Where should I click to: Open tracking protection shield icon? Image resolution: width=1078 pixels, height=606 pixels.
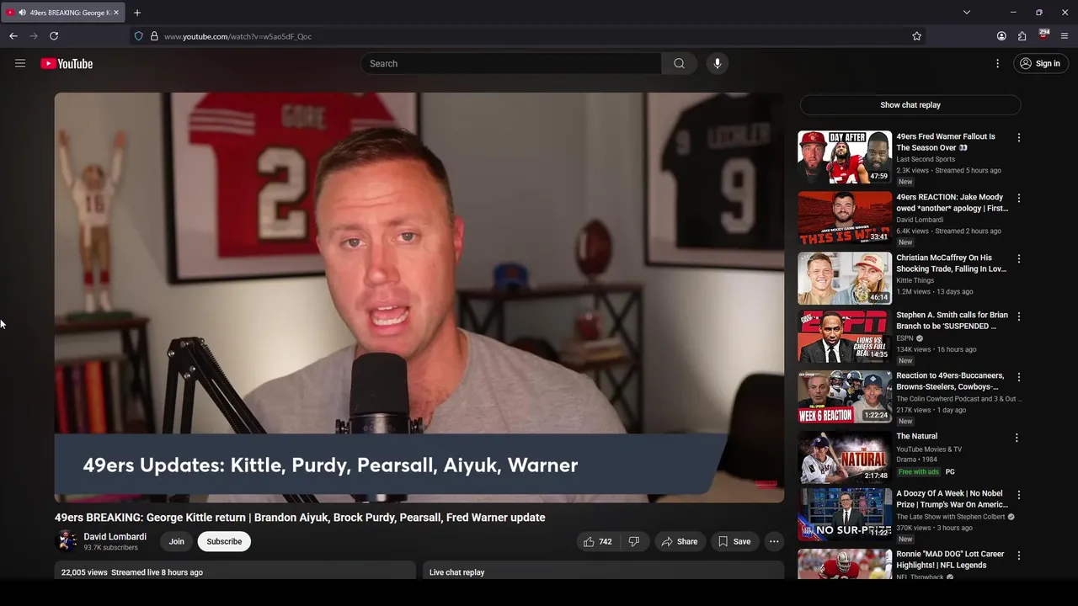click(139, 36)
